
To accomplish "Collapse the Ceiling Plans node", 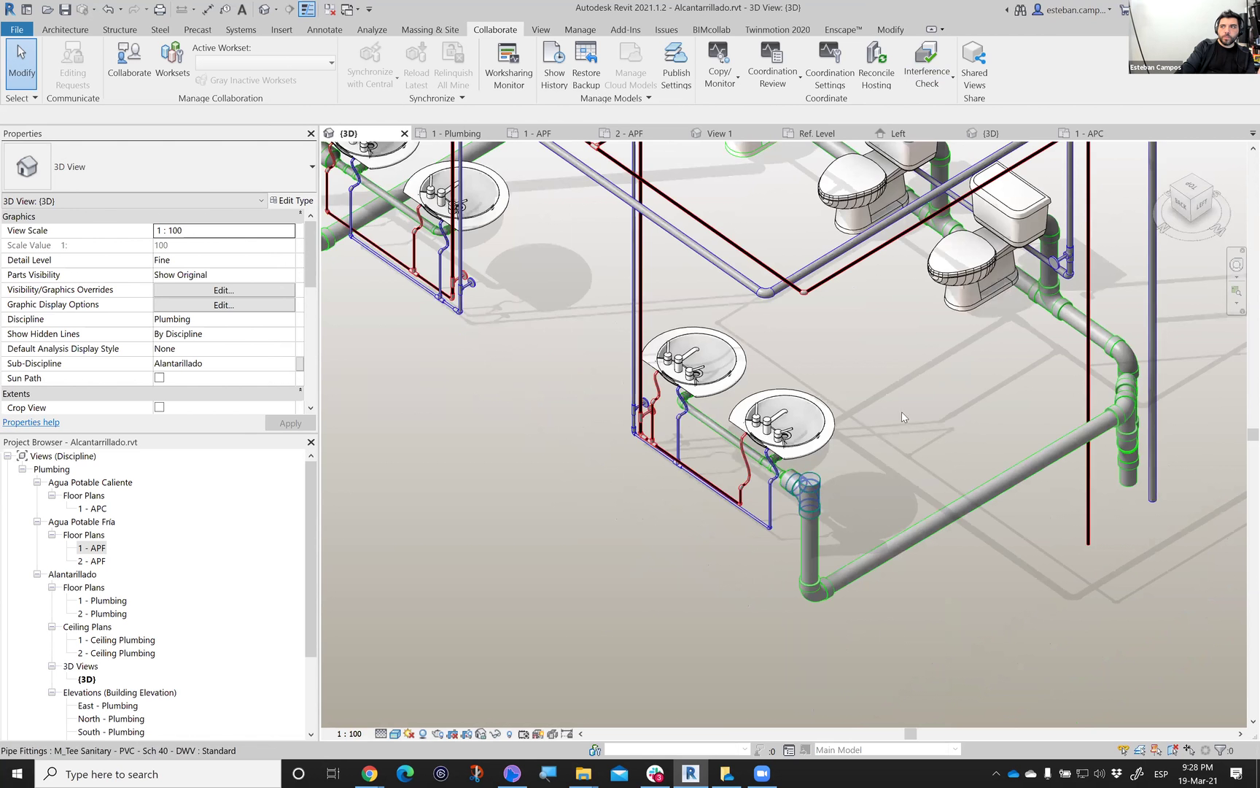I will [52, 627].
